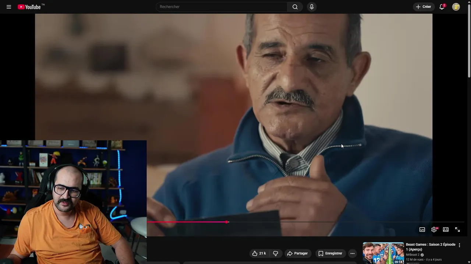Switch the player to theater mode

[446, 230]
